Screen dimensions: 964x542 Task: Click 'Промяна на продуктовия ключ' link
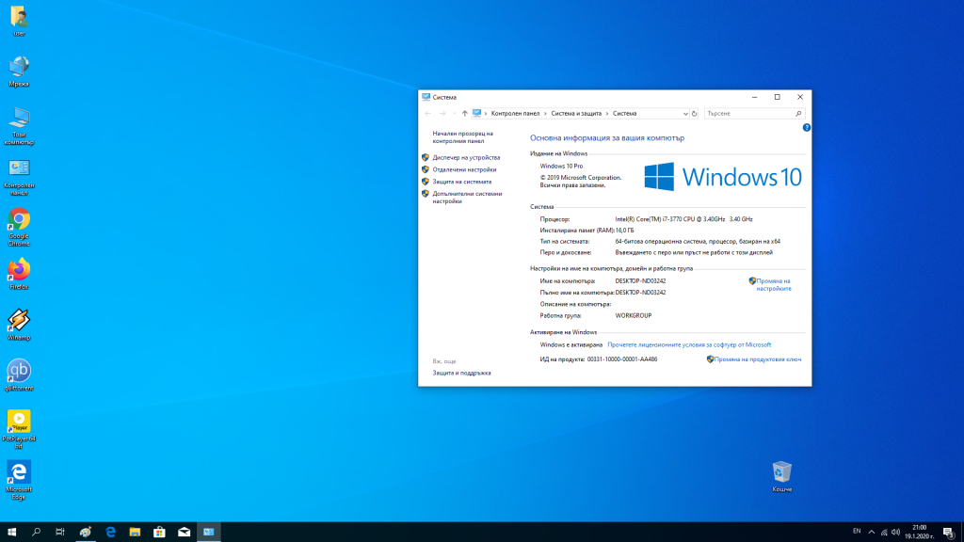[757, 359]
